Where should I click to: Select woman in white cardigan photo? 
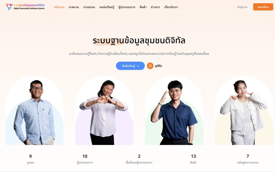244,110
